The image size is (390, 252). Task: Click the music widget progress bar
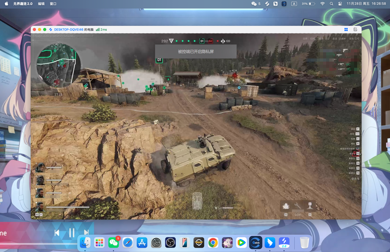pos(39,244)
